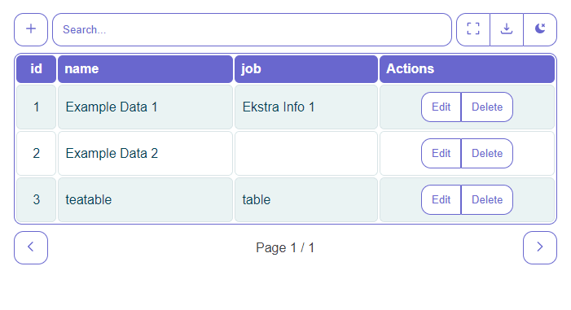Viewport: 571px width, 310px height.
Task: Select the teatable name cell
Action: (145, 200)
